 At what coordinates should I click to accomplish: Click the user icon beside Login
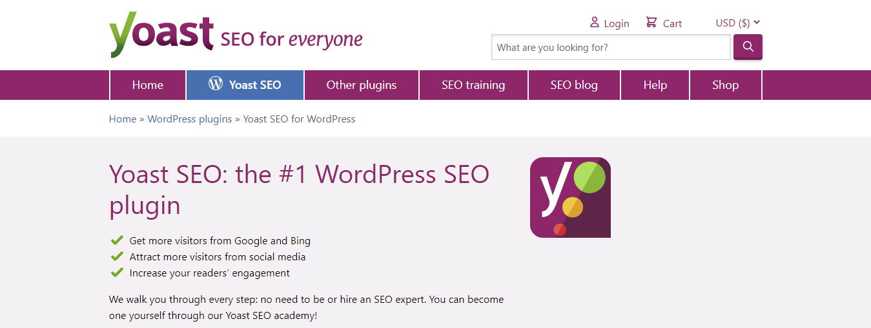[594, 23]
